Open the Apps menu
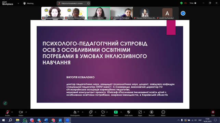The image size is (220, 123). tap(140, 113)
